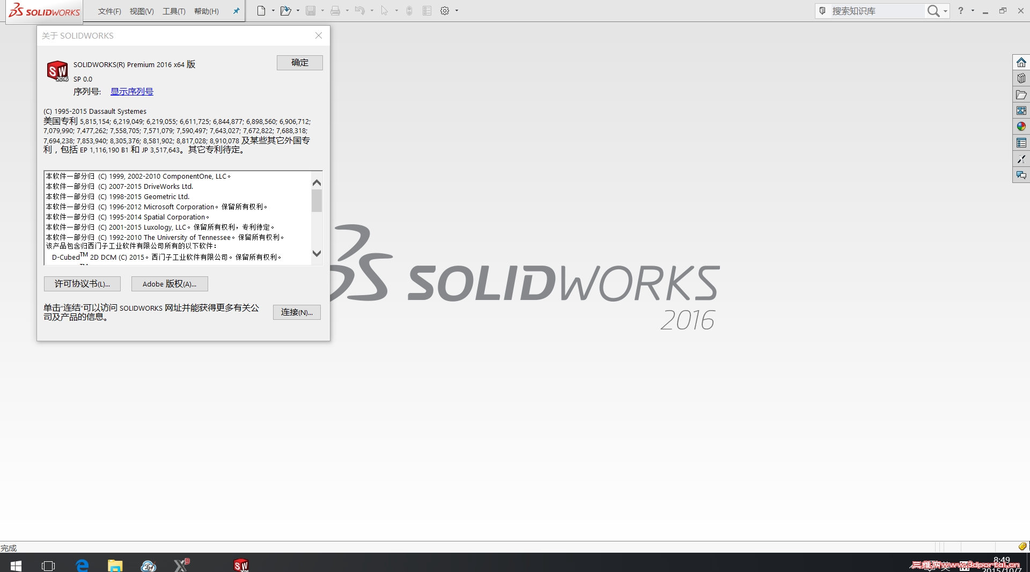Click the 显示序列号 link

[x=132, y=92]
